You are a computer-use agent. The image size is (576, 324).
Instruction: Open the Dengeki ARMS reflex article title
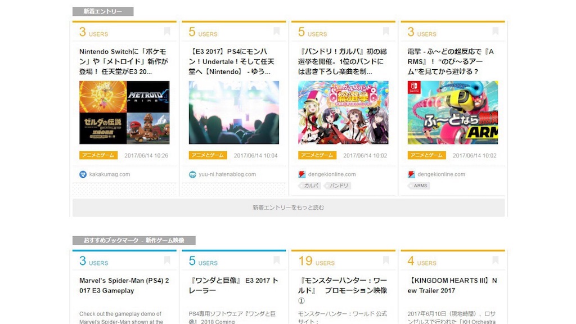pyautogui.click(x=451, y=61)
